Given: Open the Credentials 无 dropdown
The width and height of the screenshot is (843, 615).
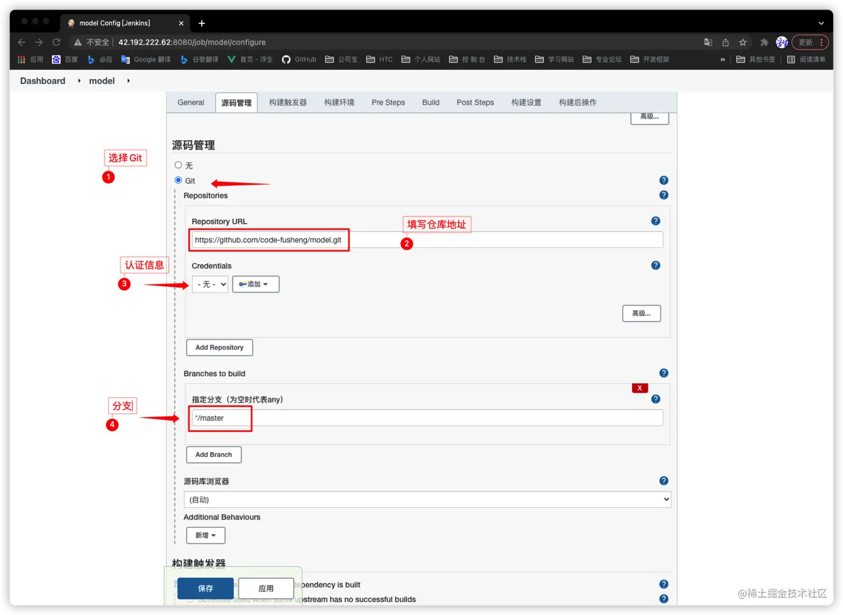Looking at the screenshot, I should [210, 284].
